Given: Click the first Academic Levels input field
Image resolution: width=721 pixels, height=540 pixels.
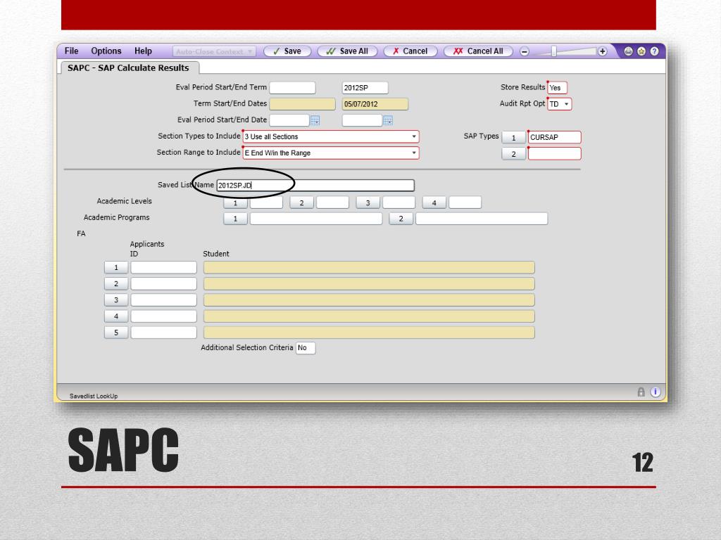Looking at the screenshot, I should pos(266,202).
